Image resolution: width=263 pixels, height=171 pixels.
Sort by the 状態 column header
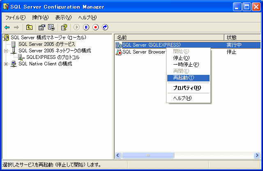(242, 37)
